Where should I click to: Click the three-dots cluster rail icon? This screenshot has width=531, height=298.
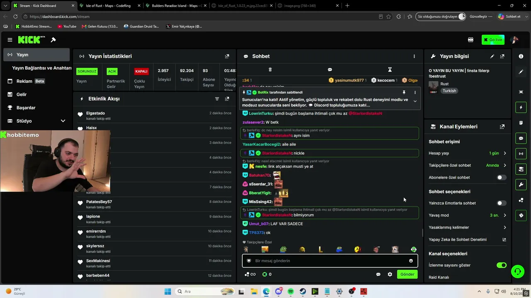[x=521, y=200]
